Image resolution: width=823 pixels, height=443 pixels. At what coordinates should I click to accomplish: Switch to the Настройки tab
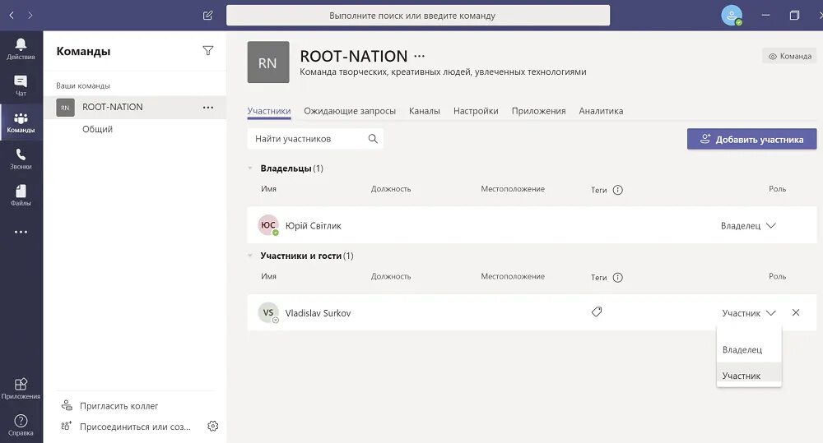pos(476,111)
